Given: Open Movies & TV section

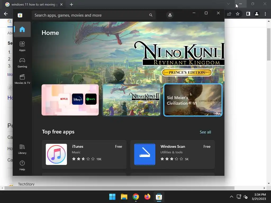Looking at the screenshot, I should click(x=22, y=79).
